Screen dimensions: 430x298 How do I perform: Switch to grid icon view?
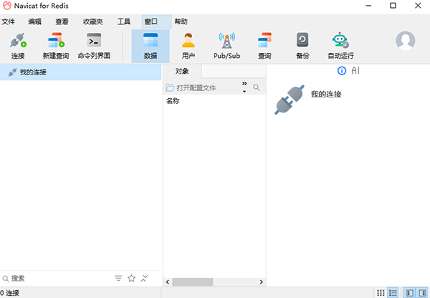[x=381, y=293]
